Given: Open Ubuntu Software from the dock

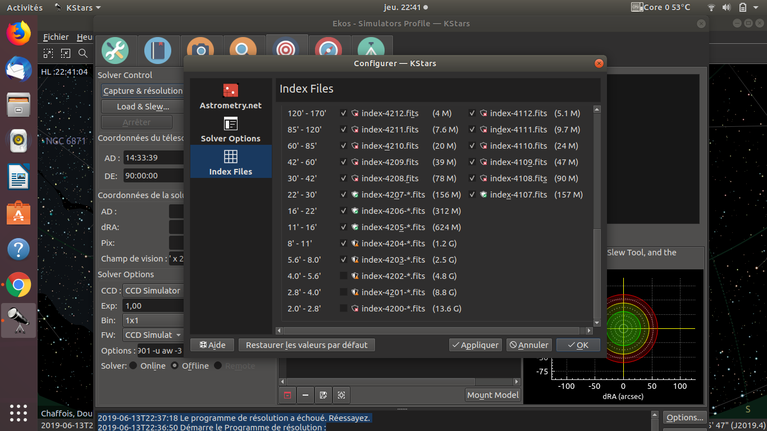Looking at the screenshot, I should [19, 213].
